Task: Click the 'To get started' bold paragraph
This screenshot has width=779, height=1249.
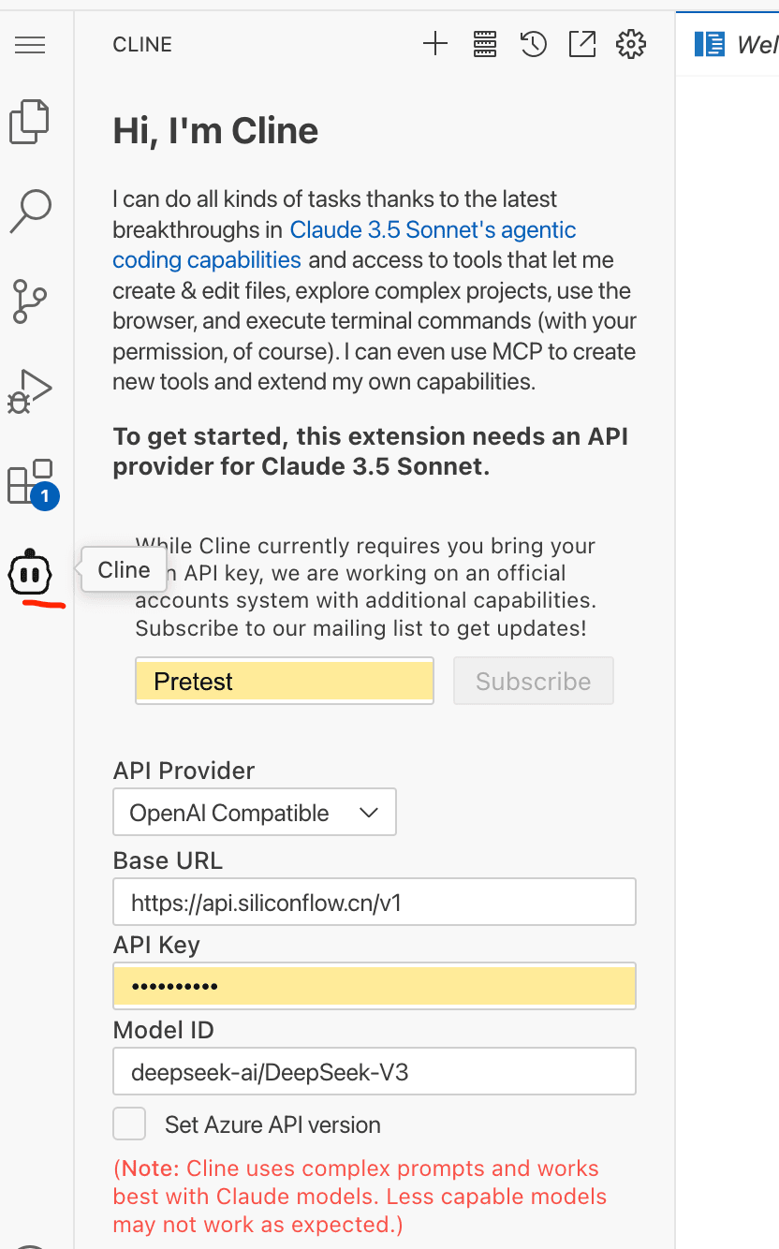Action: pos(371,451)
